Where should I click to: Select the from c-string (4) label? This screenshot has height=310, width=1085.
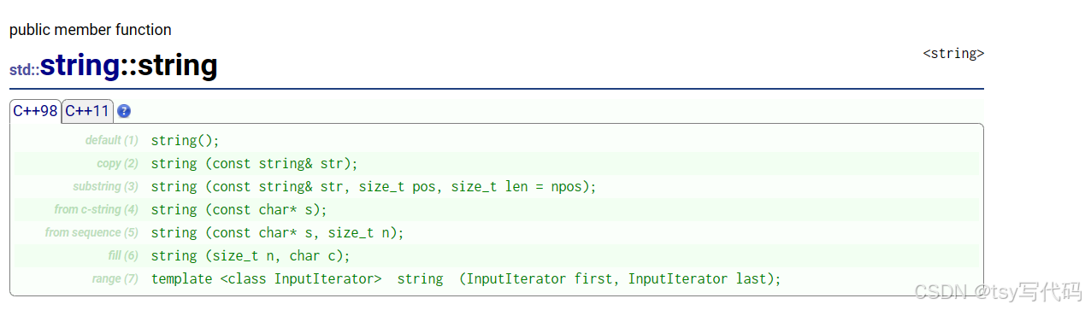click(96, 209)
